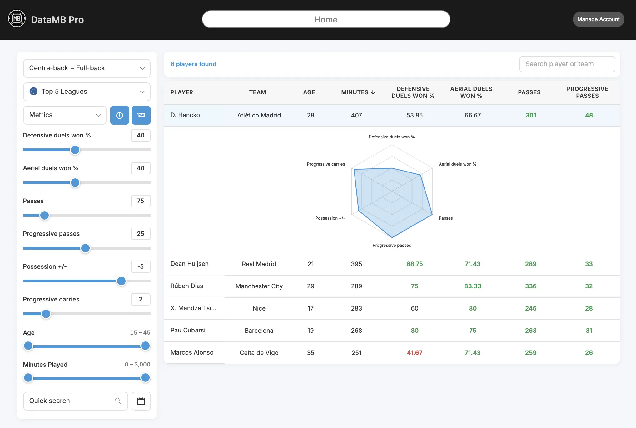The image size is (636, 428).
Task: Click the Possession +/- value box showing -5
Action: 141,267
